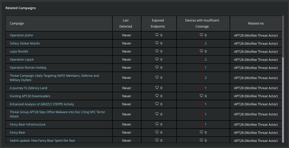This screenshot has height=148, width=289.
Task: Click APT28 (McAfee Threat Actor) in the Operation Roman Holiday row
Action: 256,68
